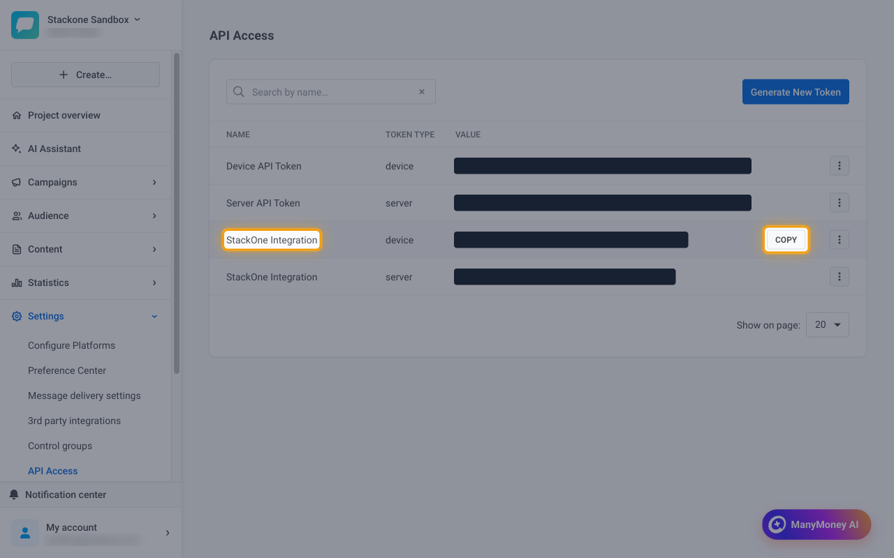Click the AI Assistant sparkle icon
The width and height of the screenshot is (894, 558).
click(x=17, y=149)
